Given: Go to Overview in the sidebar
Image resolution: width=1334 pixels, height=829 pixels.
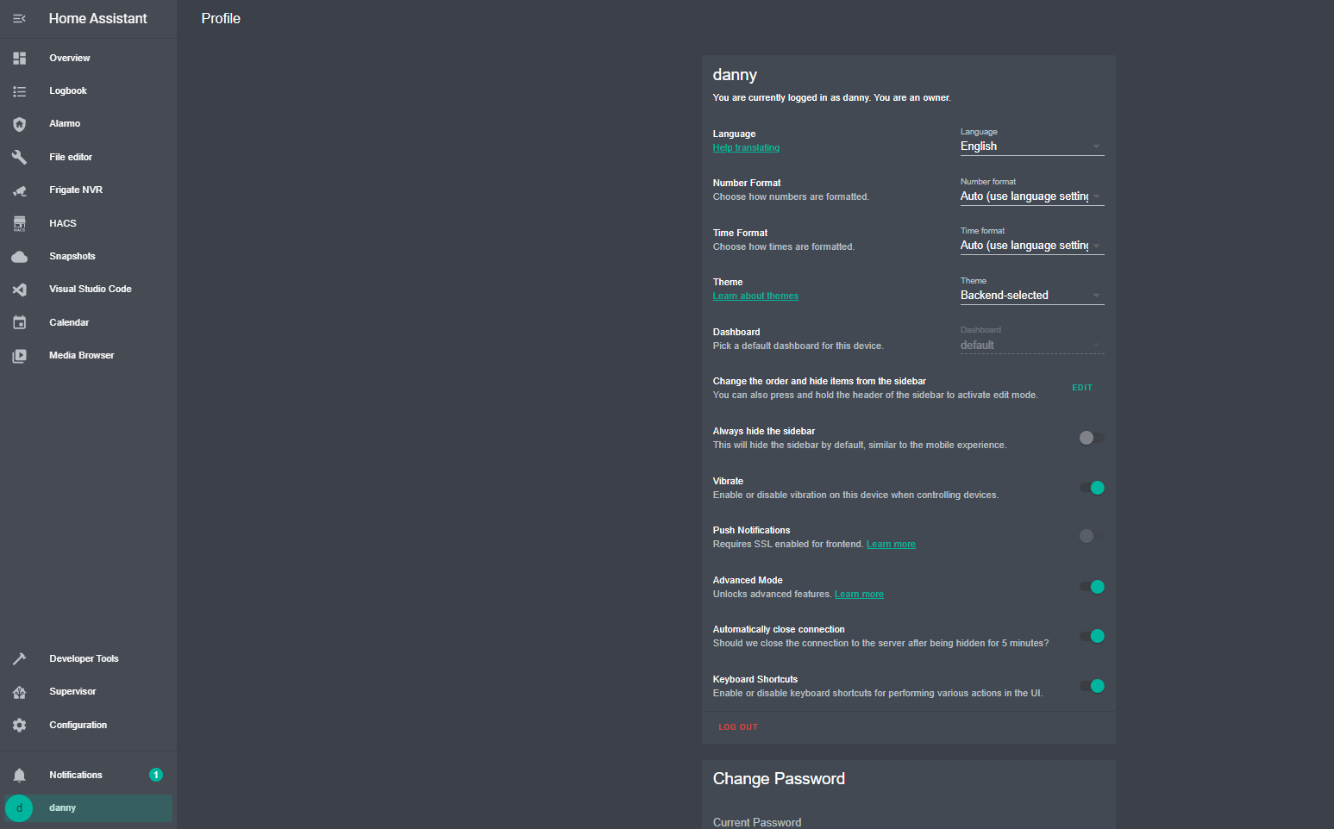Looking at the screenshot, I should click(88, 58).
